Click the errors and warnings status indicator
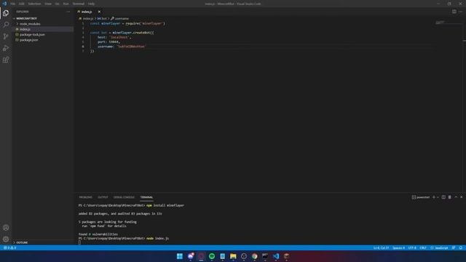Viewport: 466px width, 262px height. tap(9, 247)
